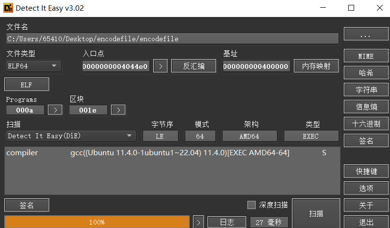
Task: Click the arrow next to 区块 001e
Action: (118, 110)
